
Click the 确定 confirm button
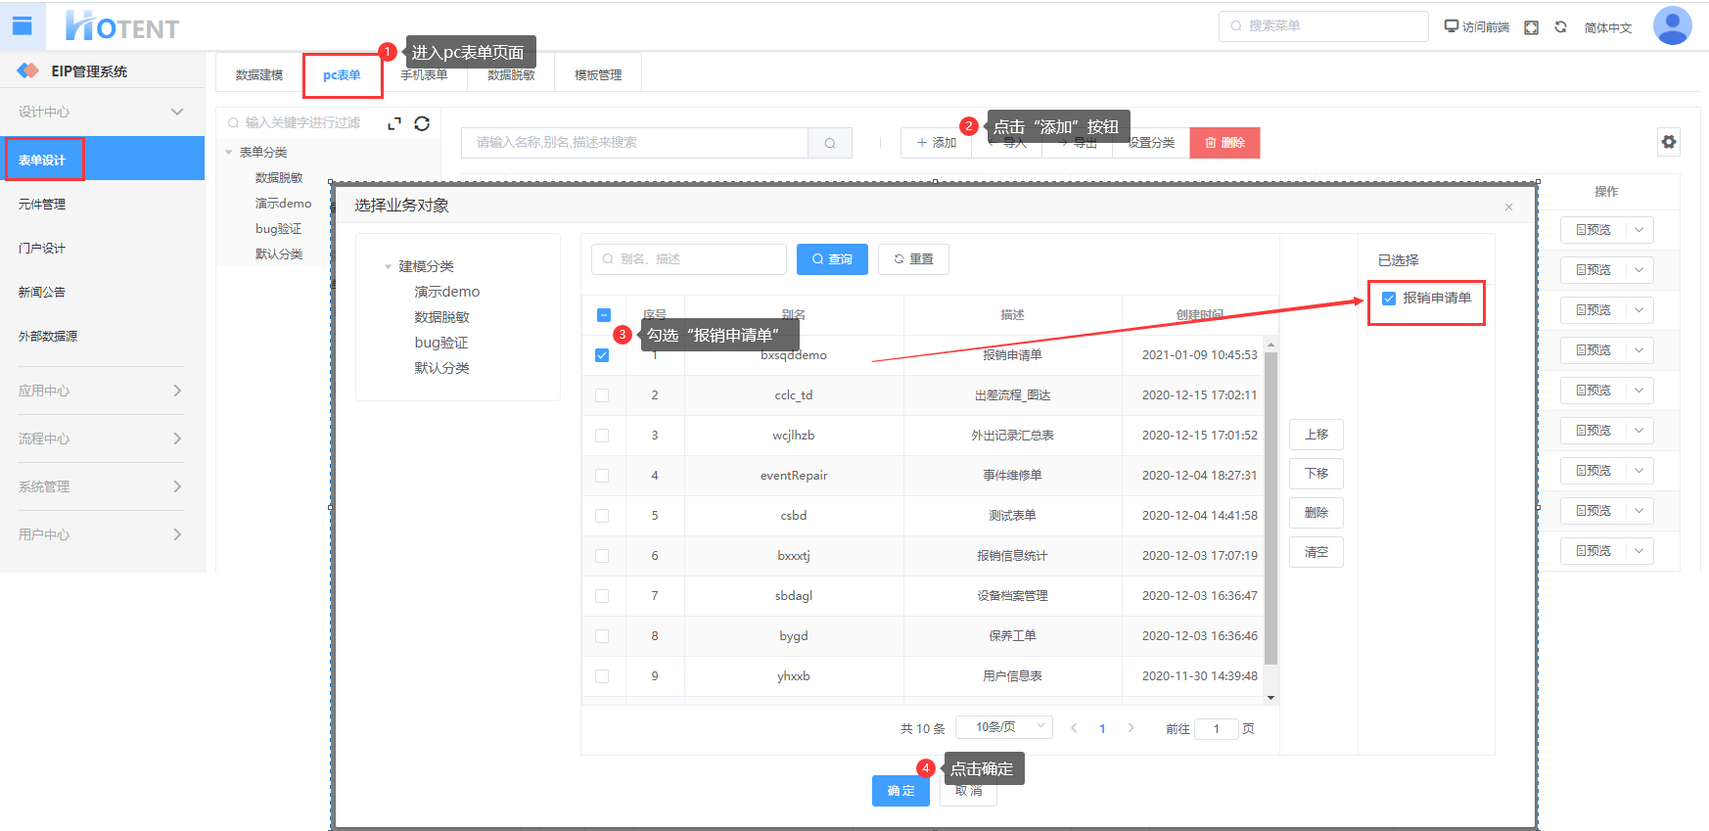(901, 791)
